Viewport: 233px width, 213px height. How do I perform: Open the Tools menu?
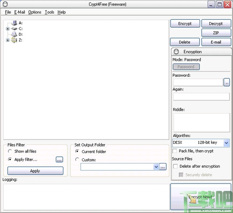(49, 12)
